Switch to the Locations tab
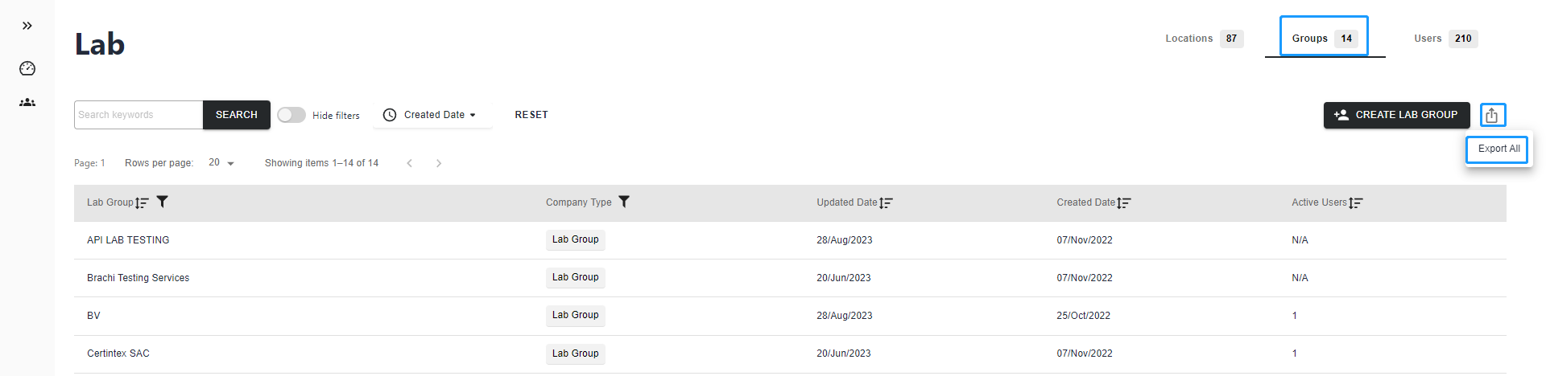 1203,39
